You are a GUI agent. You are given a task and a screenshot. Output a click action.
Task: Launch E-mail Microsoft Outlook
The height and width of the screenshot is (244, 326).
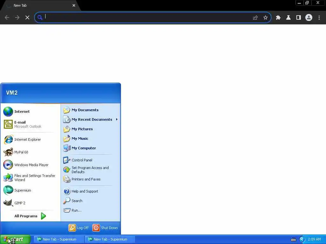[x=30, y=124]
